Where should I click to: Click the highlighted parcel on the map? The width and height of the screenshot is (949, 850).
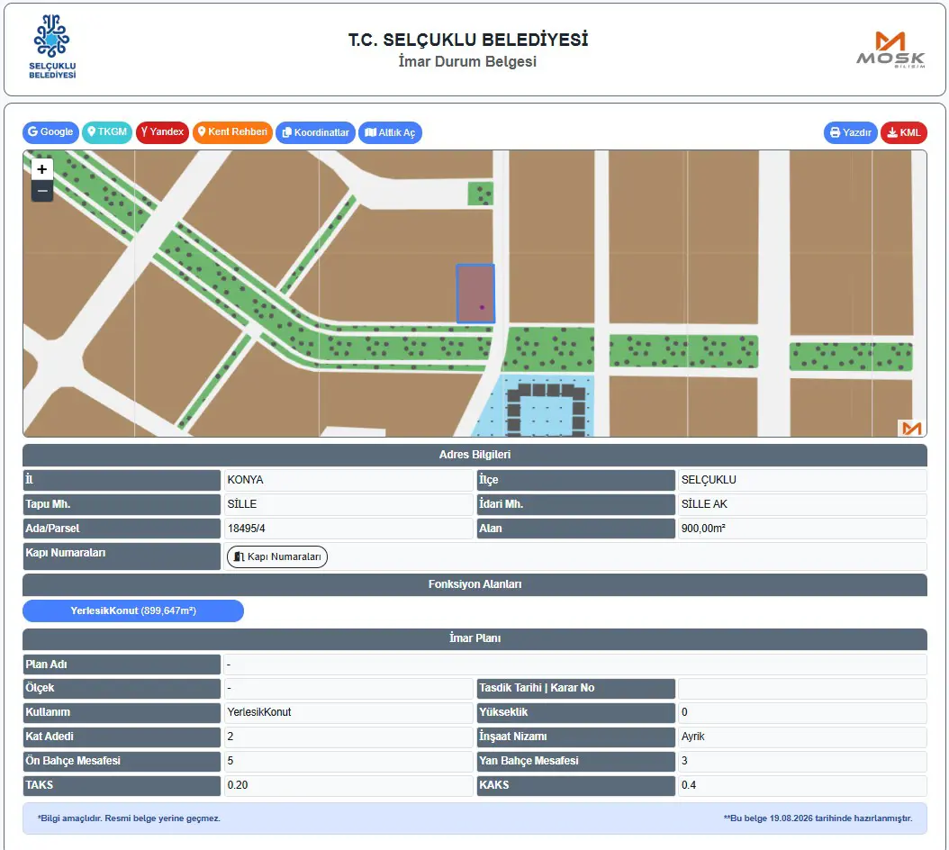[x=475, y=293]
